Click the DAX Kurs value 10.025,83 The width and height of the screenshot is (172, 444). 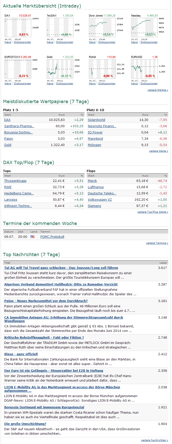coord(57,120)
